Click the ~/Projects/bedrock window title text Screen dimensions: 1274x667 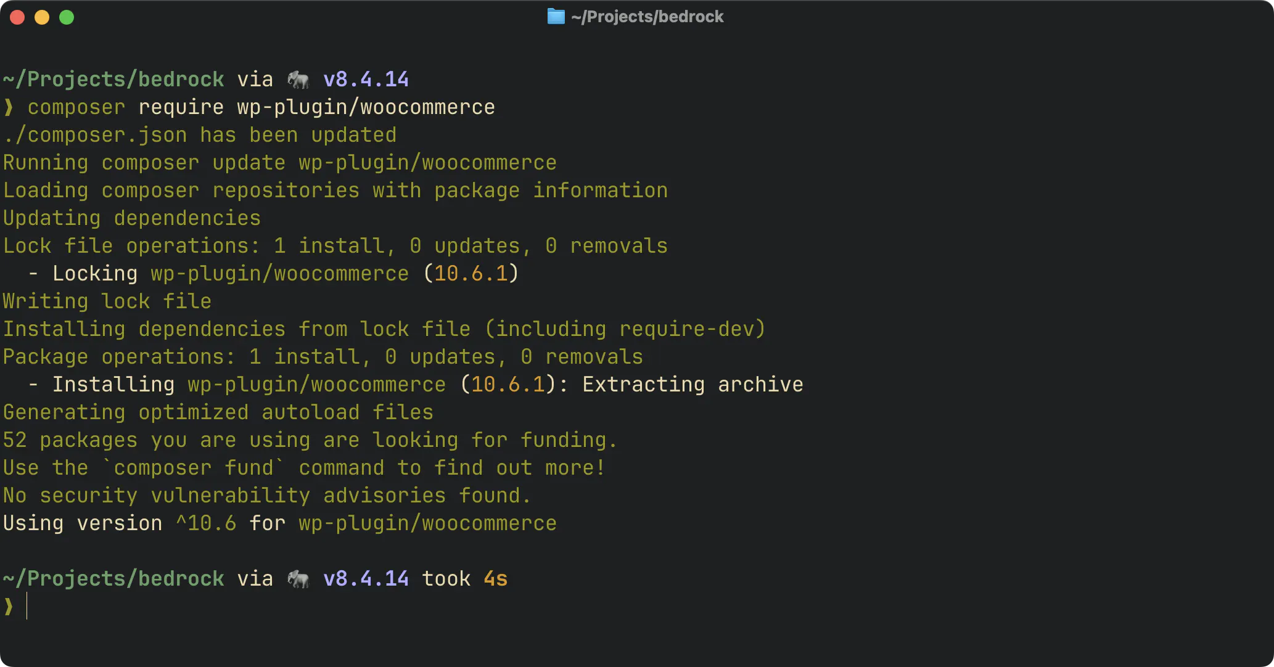pyautogui.click(x=647, y=17)
